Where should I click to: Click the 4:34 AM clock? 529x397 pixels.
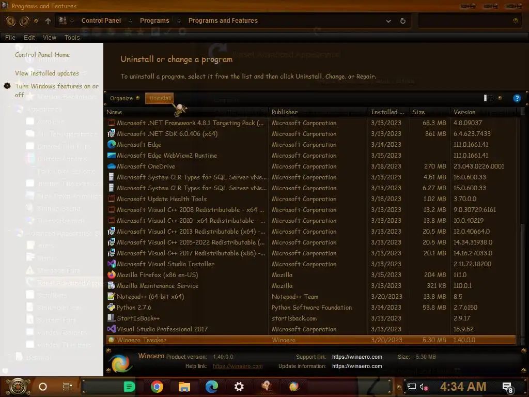(463, 387)
